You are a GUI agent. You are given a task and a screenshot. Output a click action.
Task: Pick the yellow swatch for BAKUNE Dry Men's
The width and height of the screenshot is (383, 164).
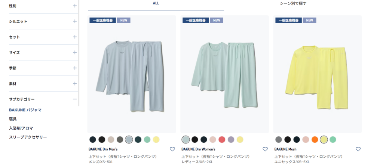[x=156, y=139]
